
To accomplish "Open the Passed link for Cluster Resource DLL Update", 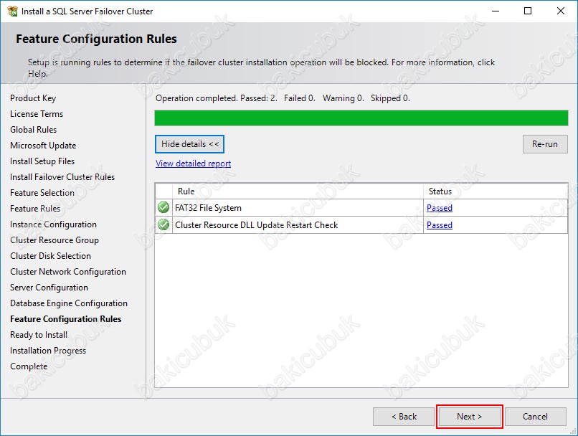I will pyautogui.click(x=440, y=225).
